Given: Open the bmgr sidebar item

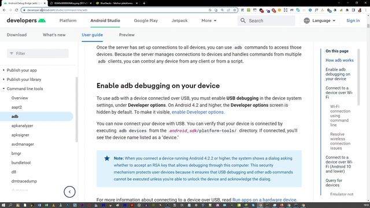Looking at the screenshot, I should (16, 153).
